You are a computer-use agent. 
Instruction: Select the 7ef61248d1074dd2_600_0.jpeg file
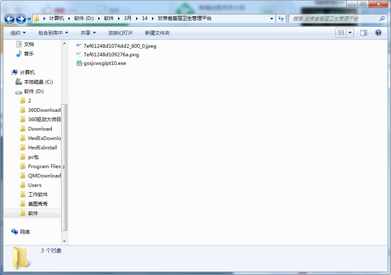(x=119, y=46)
